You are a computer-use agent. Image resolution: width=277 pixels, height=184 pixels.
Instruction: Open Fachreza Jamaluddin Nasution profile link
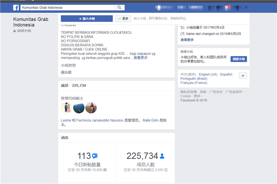[x=100, y=120]
